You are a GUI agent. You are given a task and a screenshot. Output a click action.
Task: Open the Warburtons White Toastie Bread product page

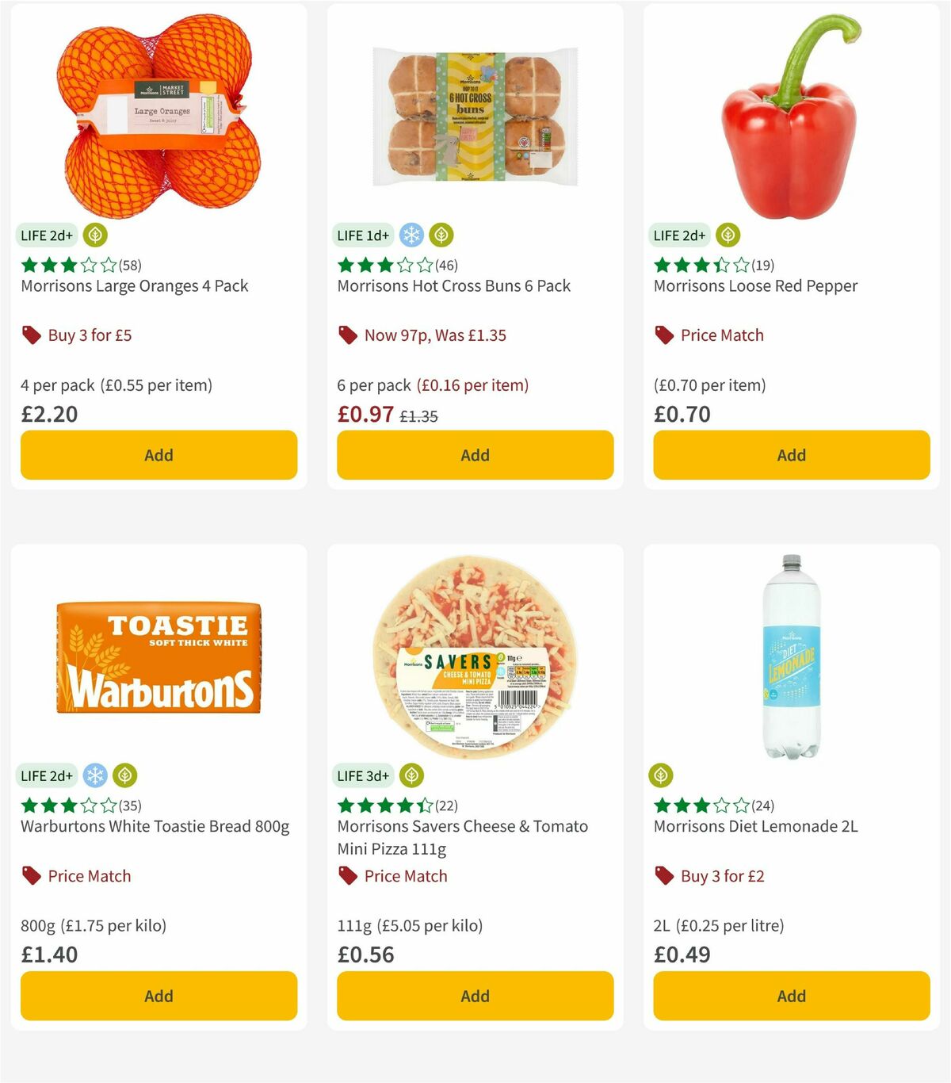coord(154,826)
